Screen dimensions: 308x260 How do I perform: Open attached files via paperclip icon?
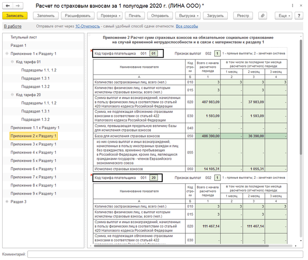point(262,16)
